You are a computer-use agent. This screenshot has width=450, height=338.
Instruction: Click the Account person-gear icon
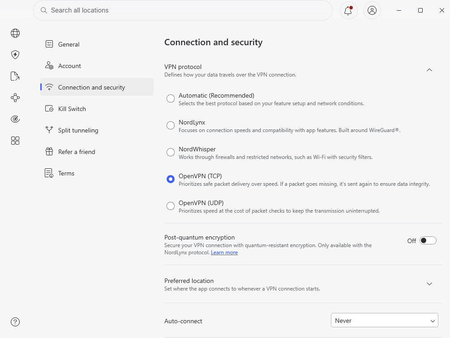49,65
